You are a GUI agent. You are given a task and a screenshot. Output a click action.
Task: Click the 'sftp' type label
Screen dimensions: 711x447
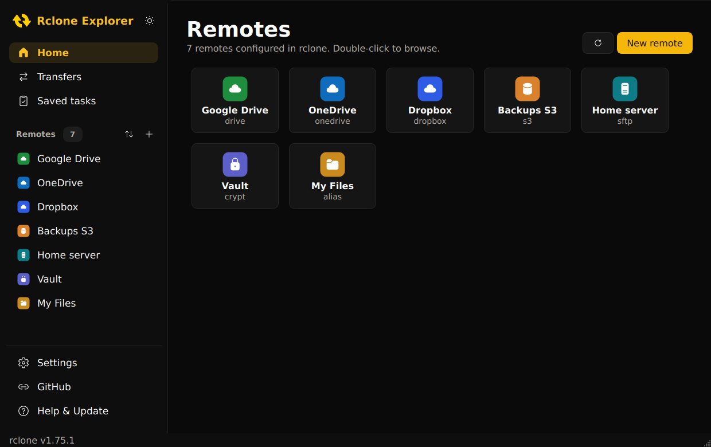click(625, 121)
